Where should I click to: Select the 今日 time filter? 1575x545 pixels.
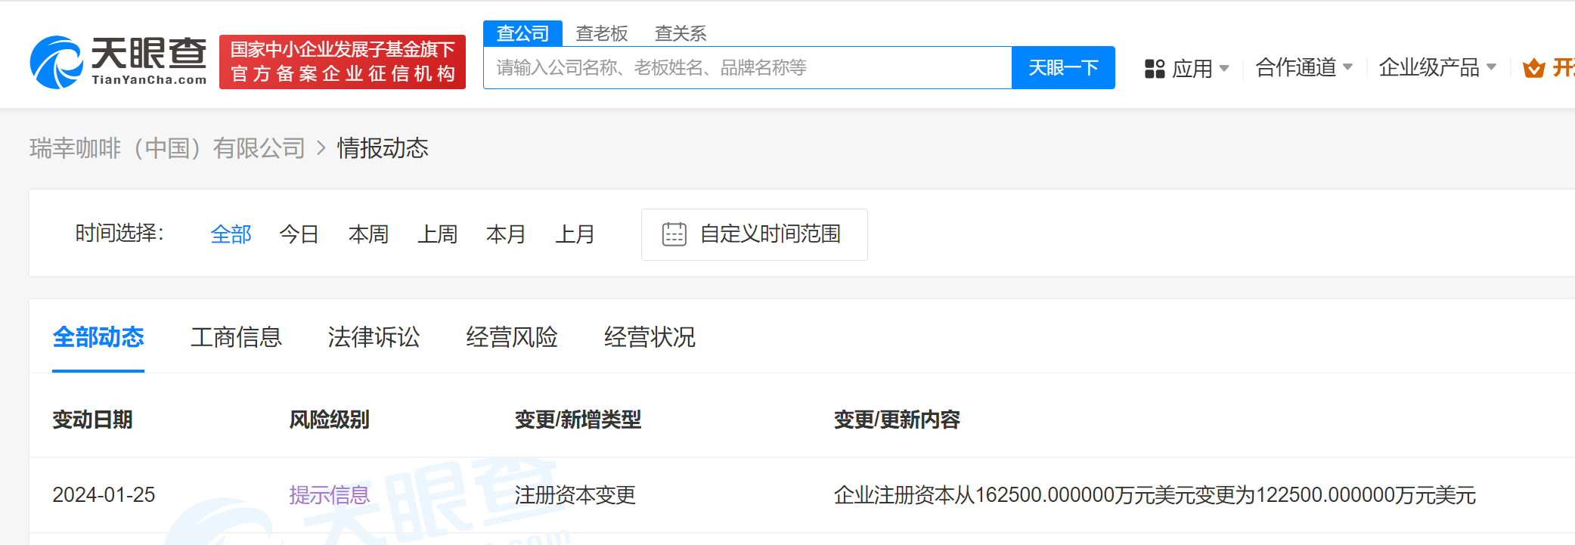[x=299, y=234]
